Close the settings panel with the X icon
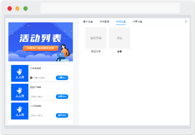195x135 pixels. click(186, 21)
